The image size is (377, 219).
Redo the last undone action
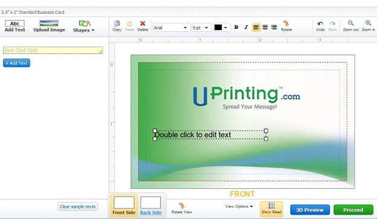pos(332,26)
